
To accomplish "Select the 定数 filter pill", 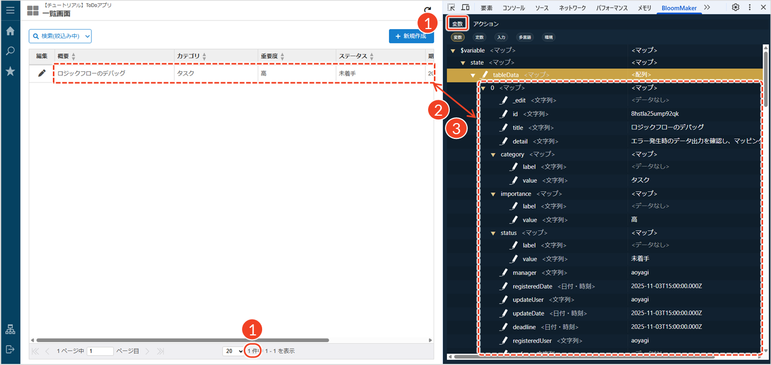I will click(479, 38).
